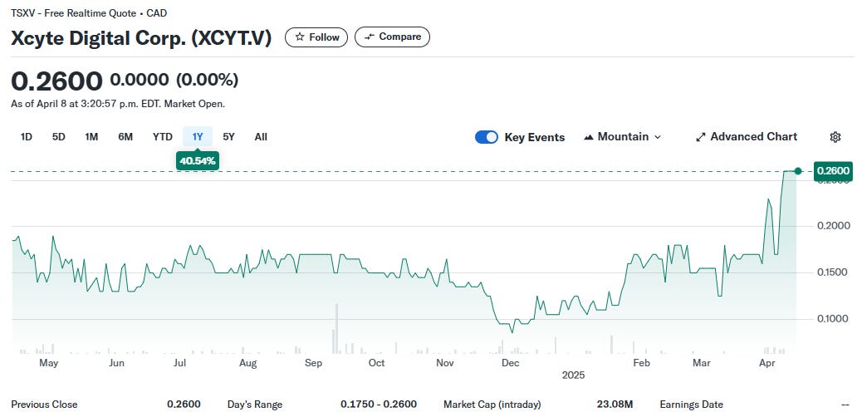
Task: Select the 1M time range tab
Action: (x=92, y=137)
